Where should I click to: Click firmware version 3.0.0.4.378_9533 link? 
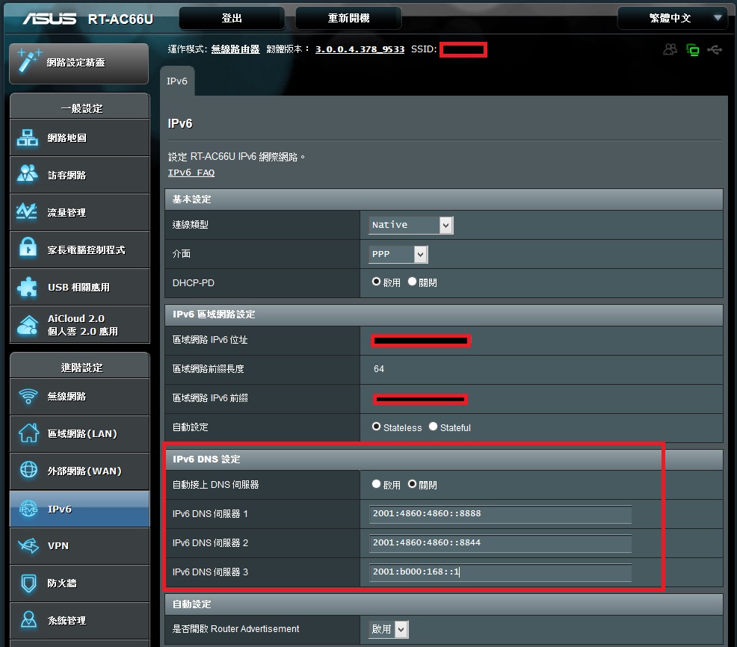coord(360,49)
